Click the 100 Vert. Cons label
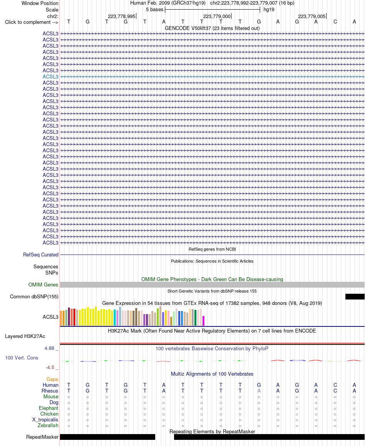 click(x=22, y=358)
